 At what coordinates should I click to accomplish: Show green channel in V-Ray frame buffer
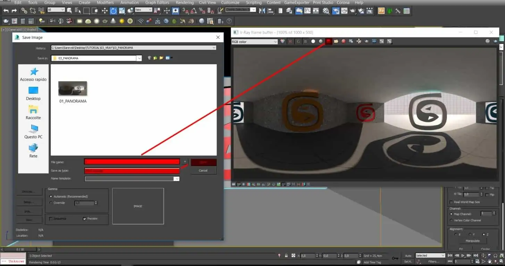(x=298, y=42)
